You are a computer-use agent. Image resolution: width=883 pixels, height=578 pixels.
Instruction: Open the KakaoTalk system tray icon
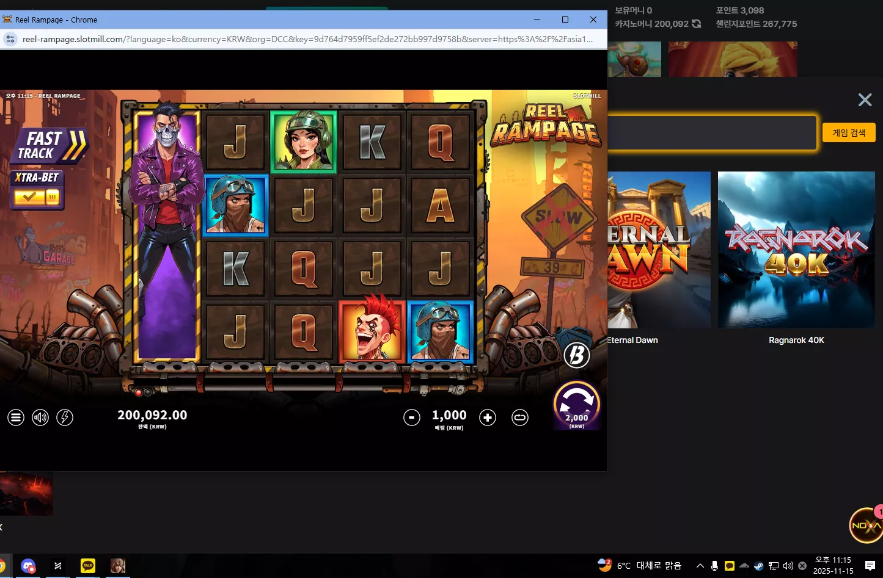(729, 566)
